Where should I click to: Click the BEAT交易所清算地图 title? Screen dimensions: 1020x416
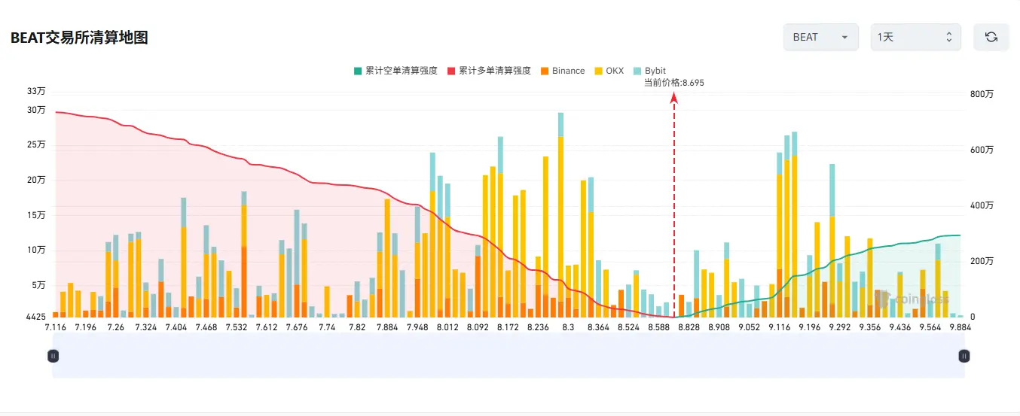click(x=79, y=38)
